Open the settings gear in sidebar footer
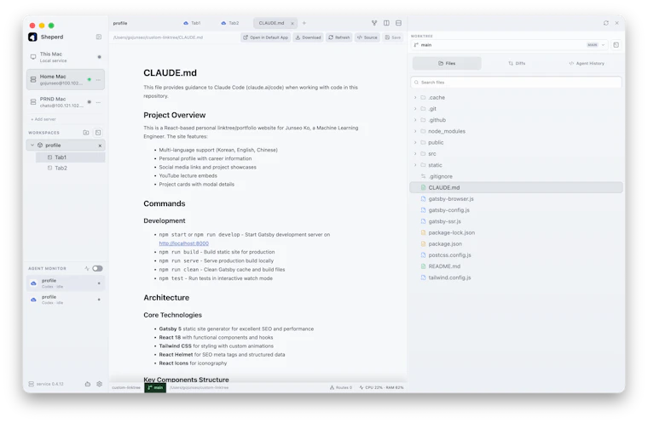 pyautogui.click(x=99, y=384)
